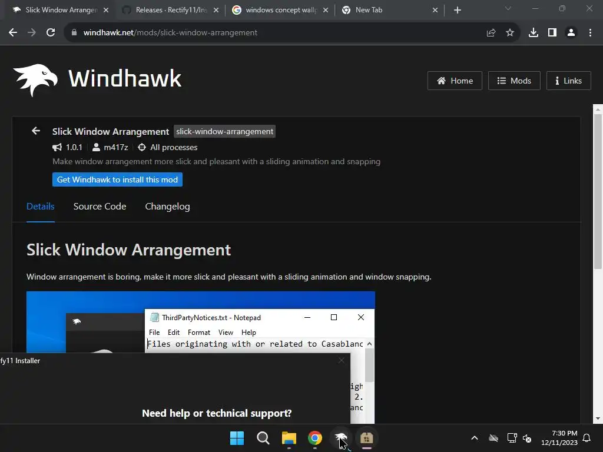The height and width of the screenshot is (452, 603).
Task: Select the Source Code tab
Action: pyautogui.click(x=100, y=207)
